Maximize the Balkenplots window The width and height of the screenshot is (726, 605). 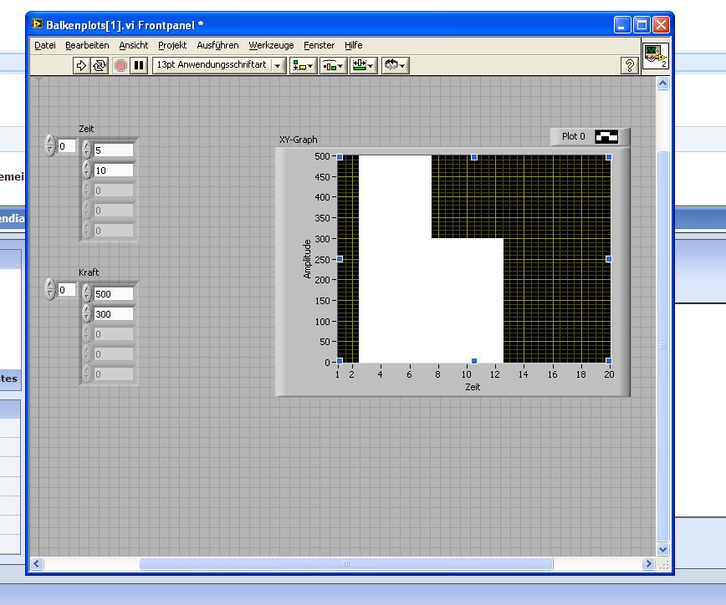pos(642,24)
